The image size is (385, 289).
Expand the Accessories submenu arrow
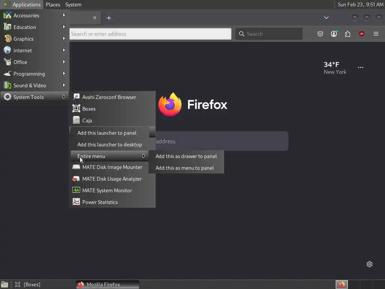pyautogui.click(x=64, y=15)
